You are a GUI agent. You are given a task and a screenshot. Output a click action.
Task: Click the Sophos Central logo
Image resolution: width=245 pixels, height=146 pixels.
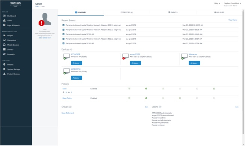coord(15,4)
